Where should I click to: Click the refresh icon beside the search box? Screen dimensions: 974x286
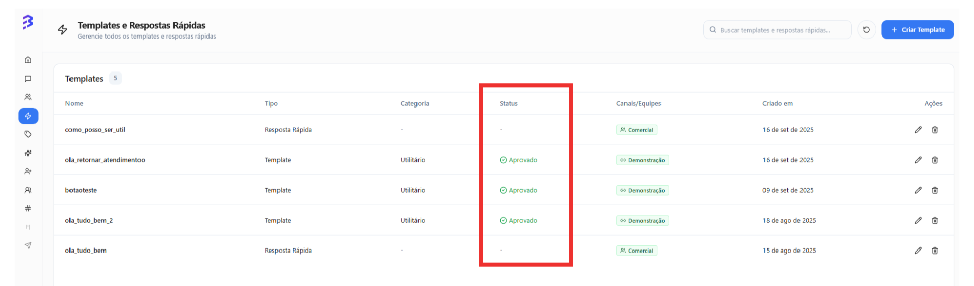pyautogui.click(x=866, y=30)
